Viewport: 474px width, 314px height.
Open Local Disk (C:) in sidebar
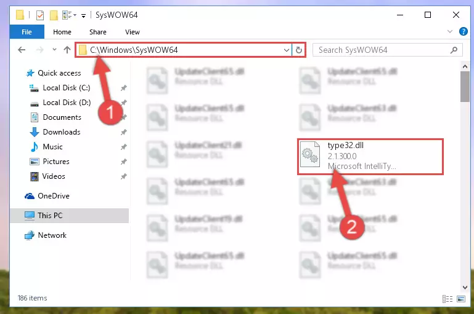tap(66, 88)
